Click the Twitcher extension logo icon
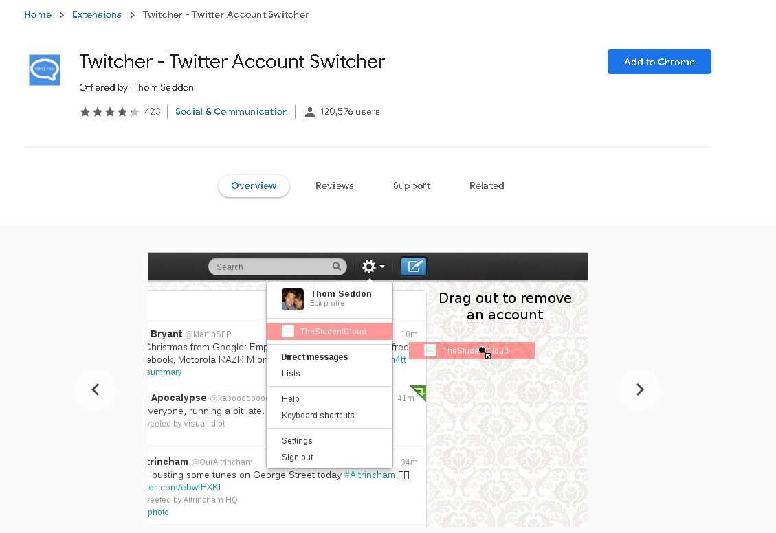This screenshot has width=776, height=533. [x=44, y=69]
